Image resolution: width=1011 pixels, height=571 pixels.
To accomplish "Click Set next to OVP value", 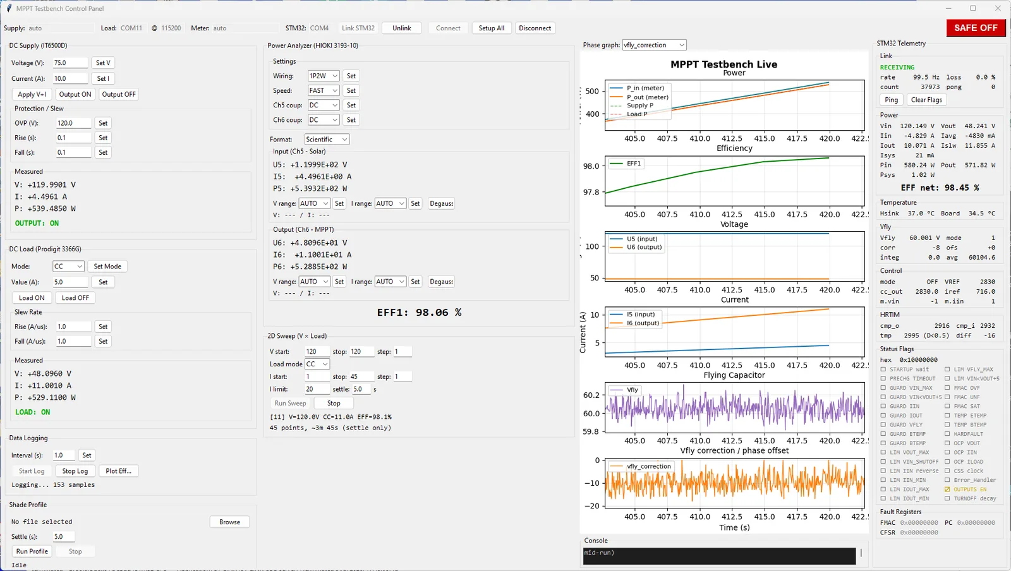I will coord(103,123).
